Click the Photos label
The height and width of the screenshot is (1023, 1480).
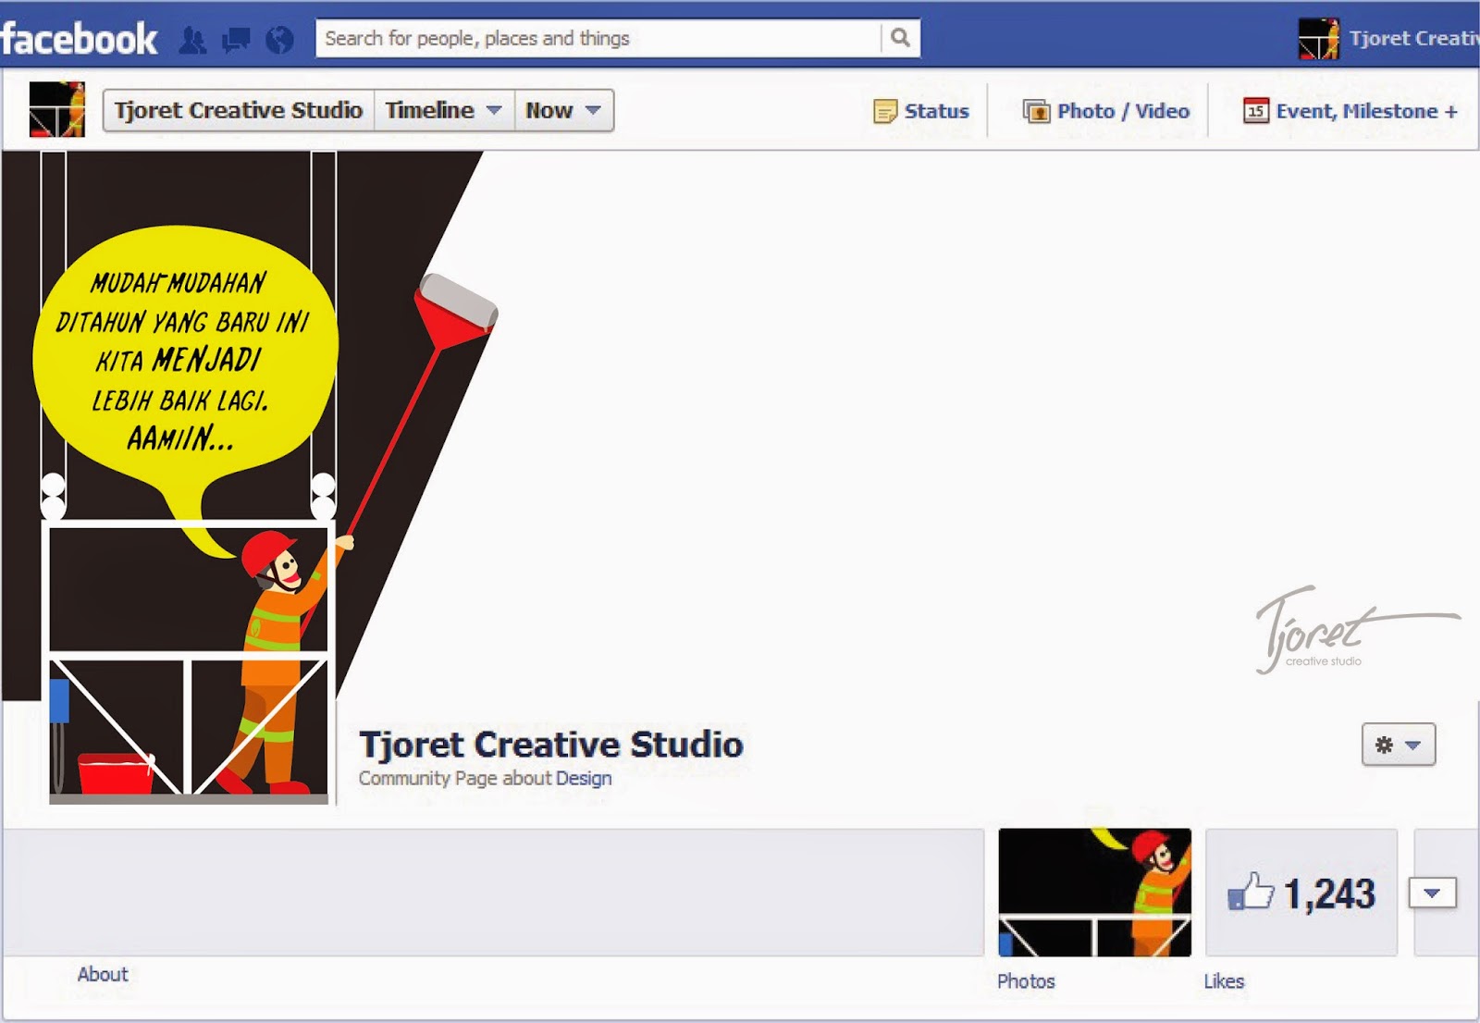tap(1026, 981)
